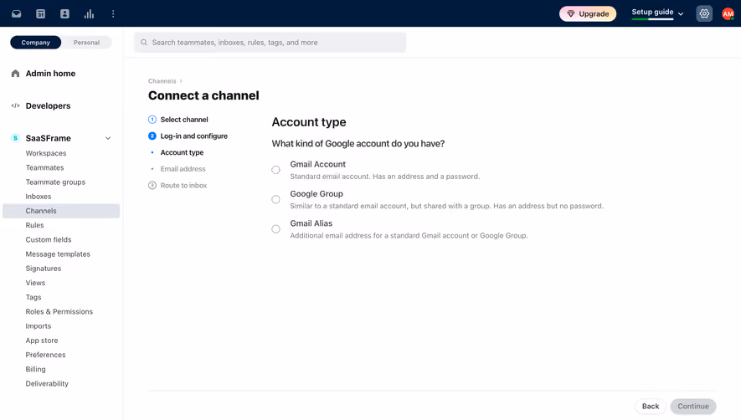Select the Gmail Alias radio button
The width and height of the screenshot is (741, 420).
click(x=276, y=229)
